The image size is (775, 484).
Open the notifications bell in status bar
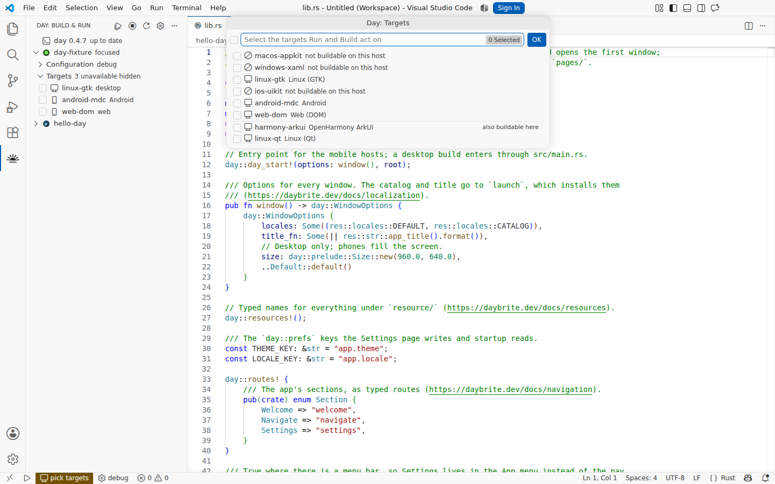(765, 478)
